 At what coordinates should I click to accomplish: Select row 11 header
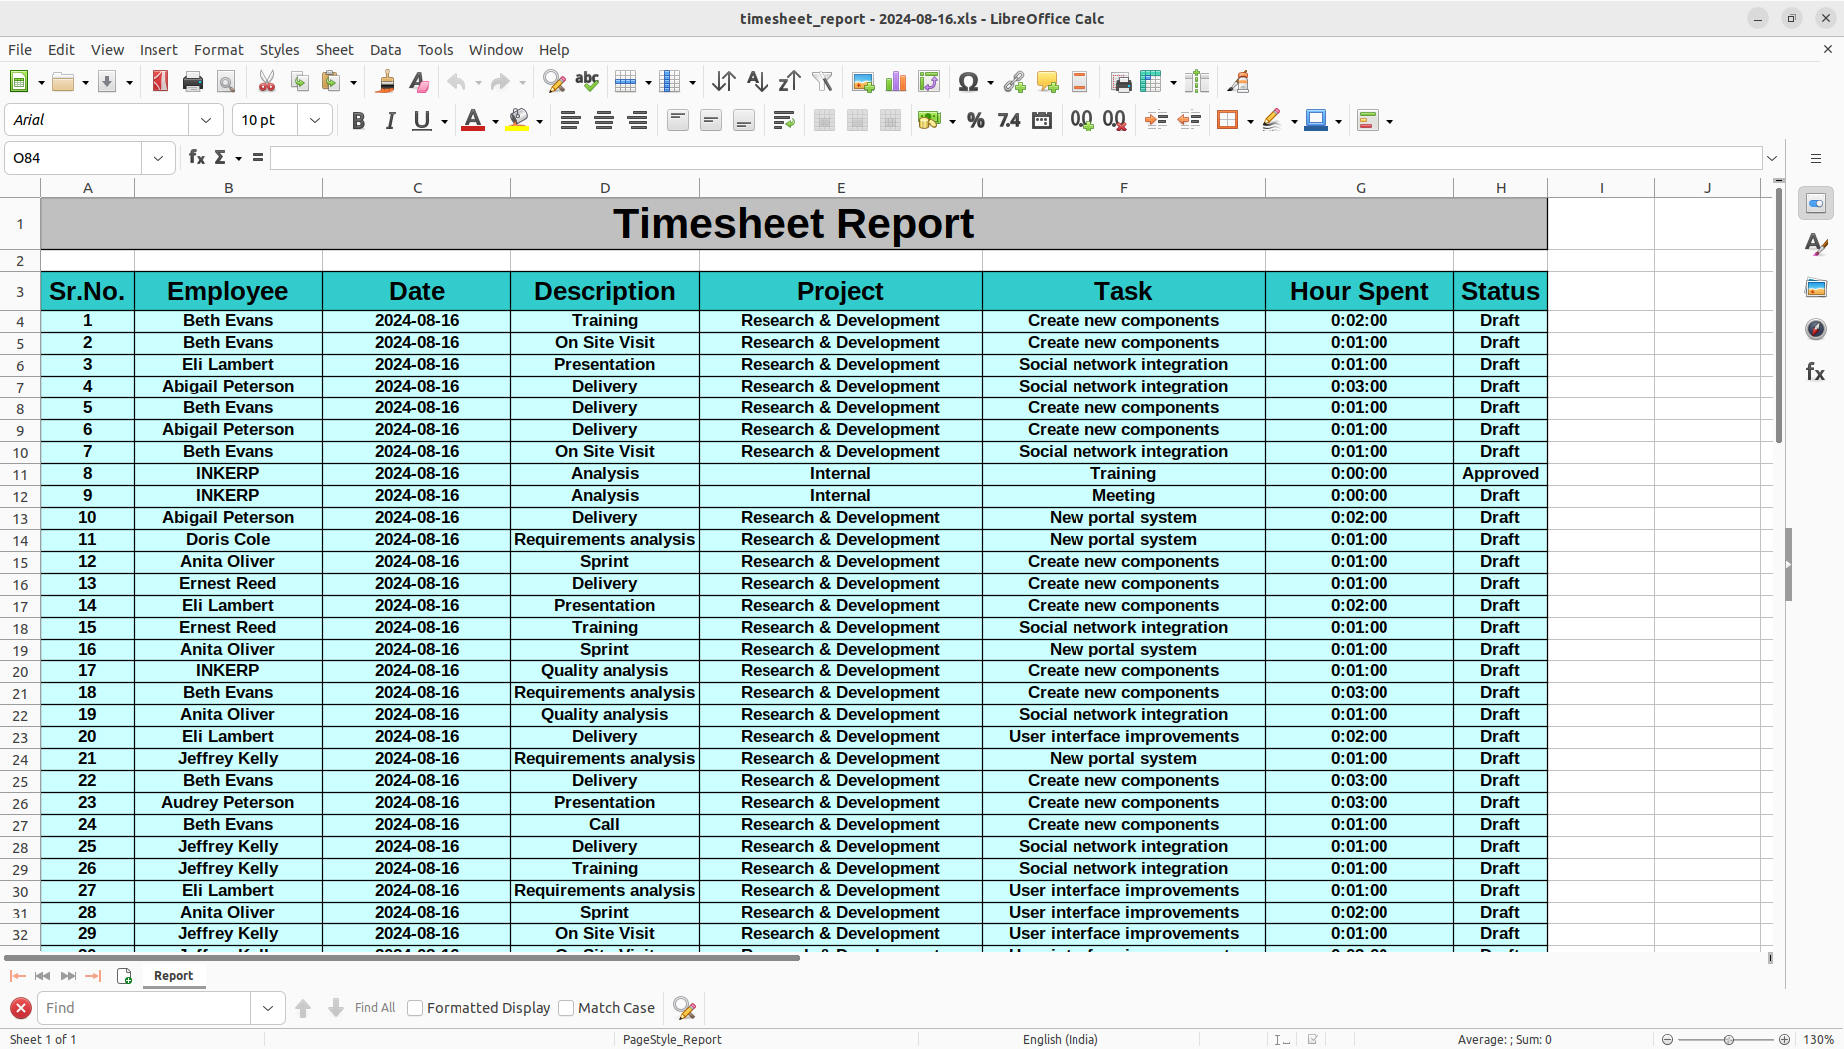pyautogui.click(x=20, y=475)
